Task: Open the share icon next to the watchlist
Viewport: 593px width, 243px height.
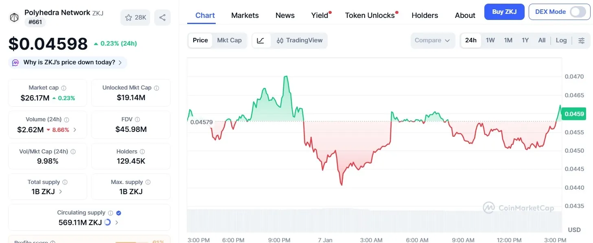Action: 162,17
